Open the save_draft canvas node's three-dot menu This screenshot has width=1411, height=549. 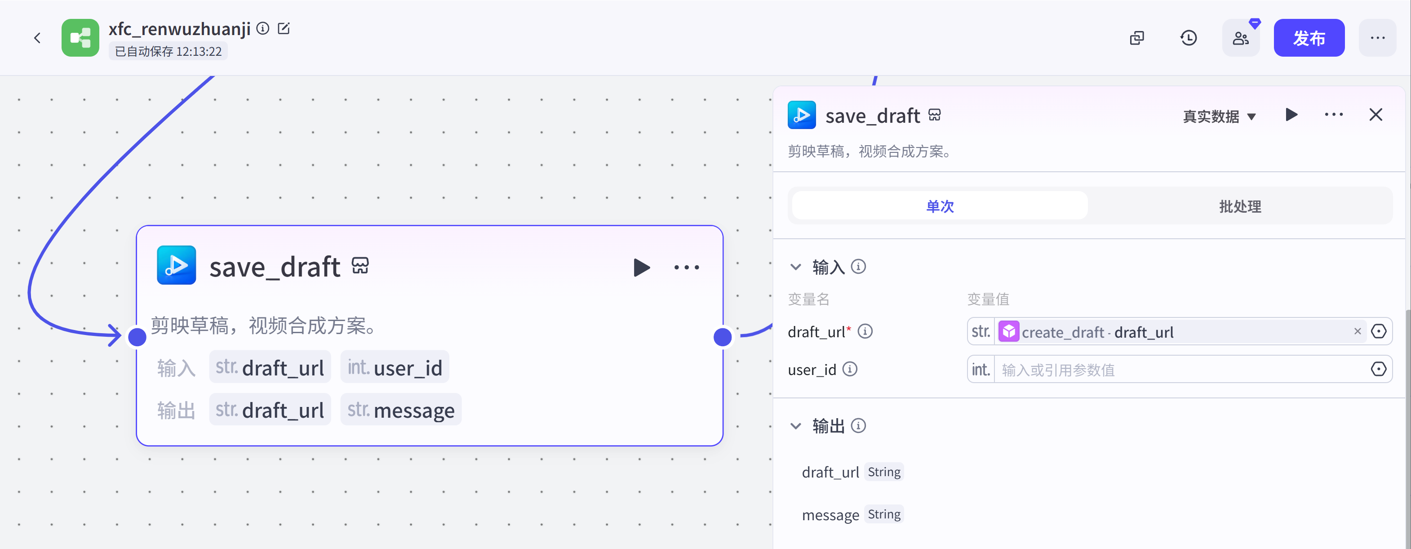[686, 268]
